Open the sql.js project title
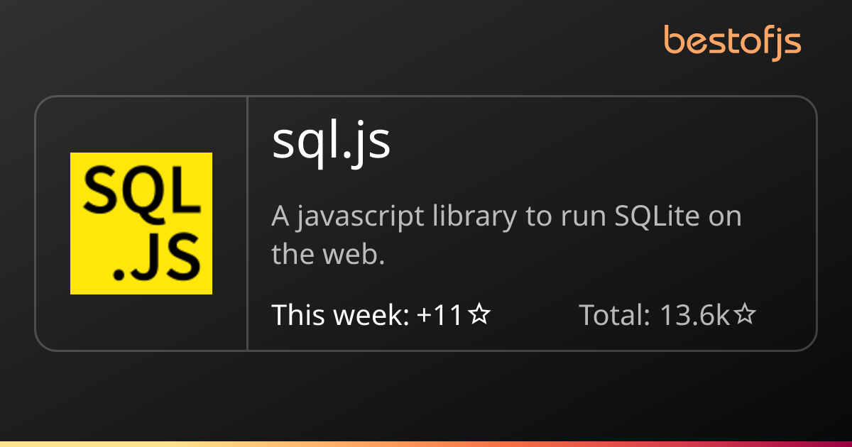This screenshot has height=447, width=852. [331, 142]
